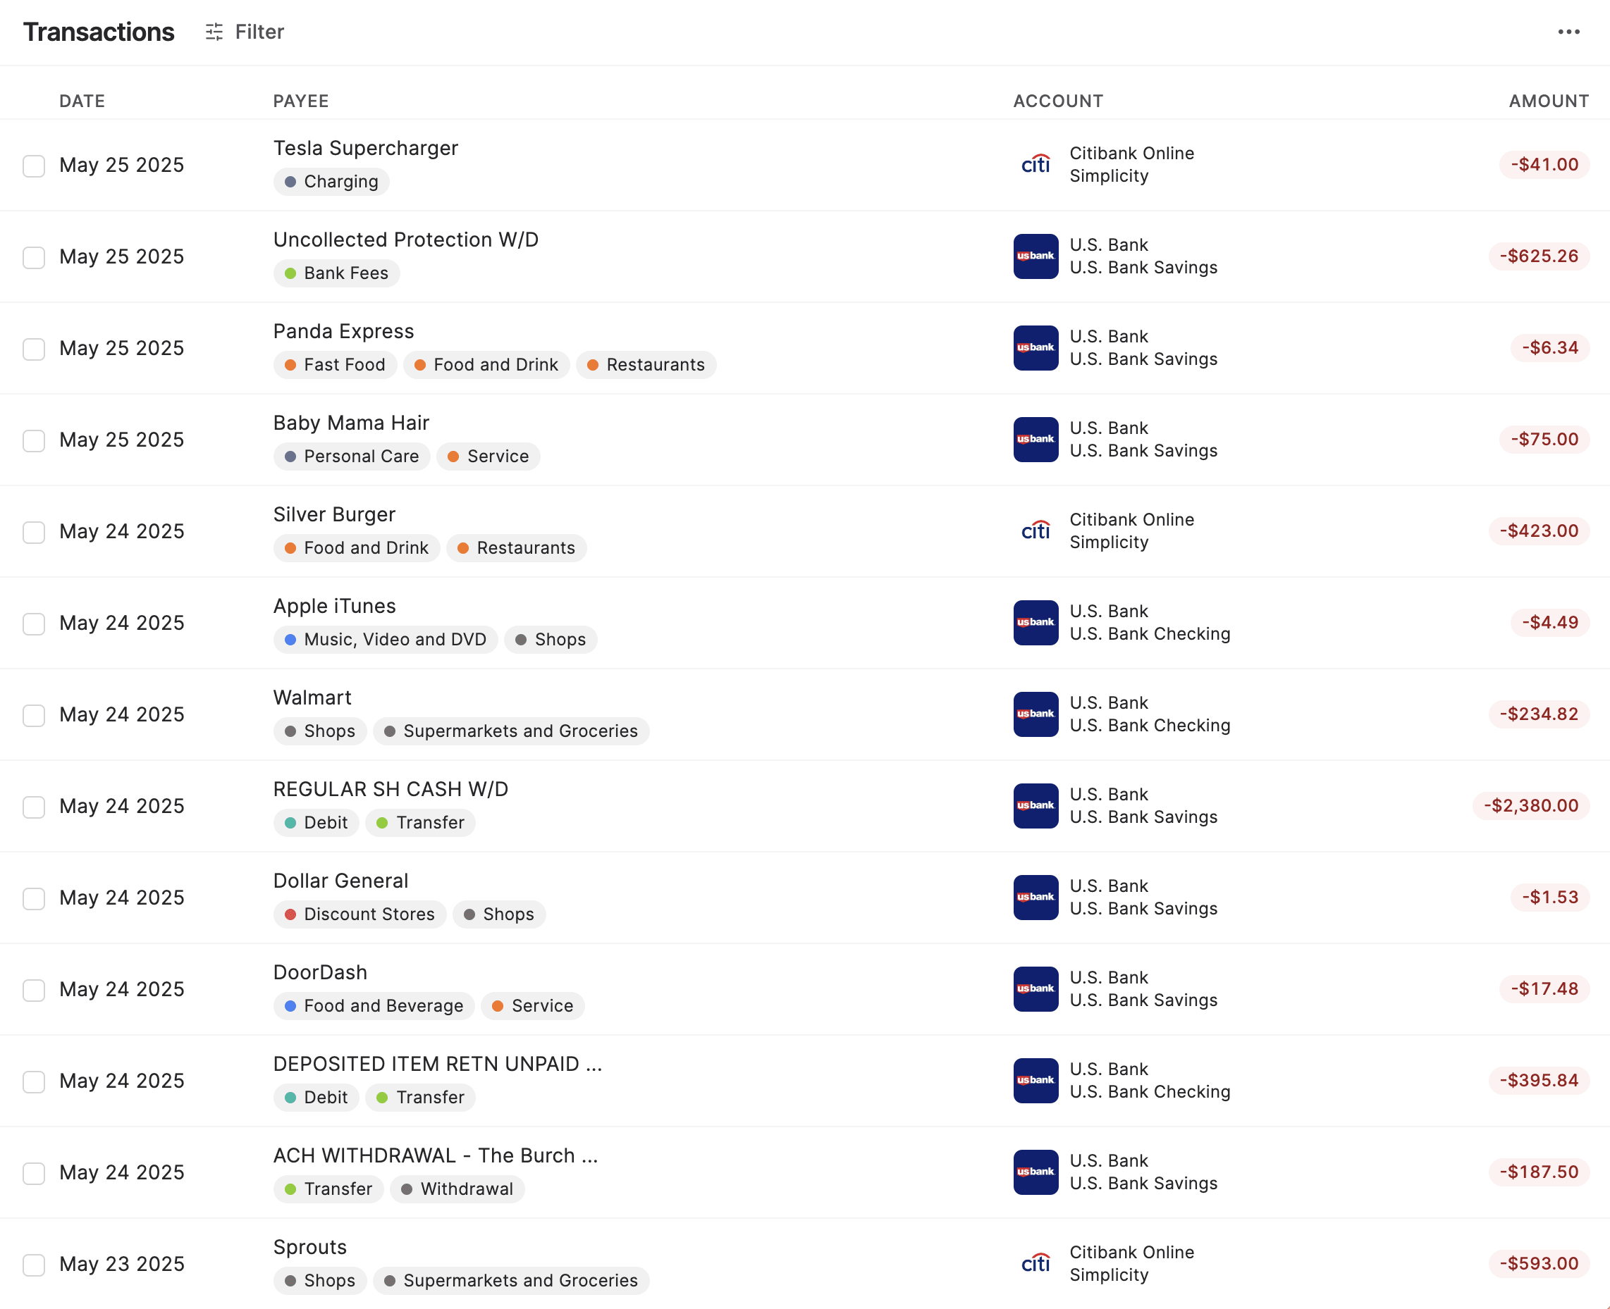Click the US Bank logo on REGULAR SH CASH row
Viewport: 1610px width, 1309px height.
pos(1035,806)
